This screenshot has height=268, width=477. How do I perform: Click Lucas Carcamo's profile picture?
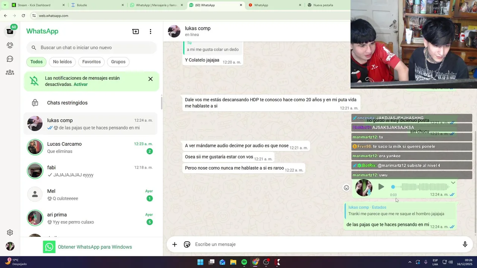35,147
